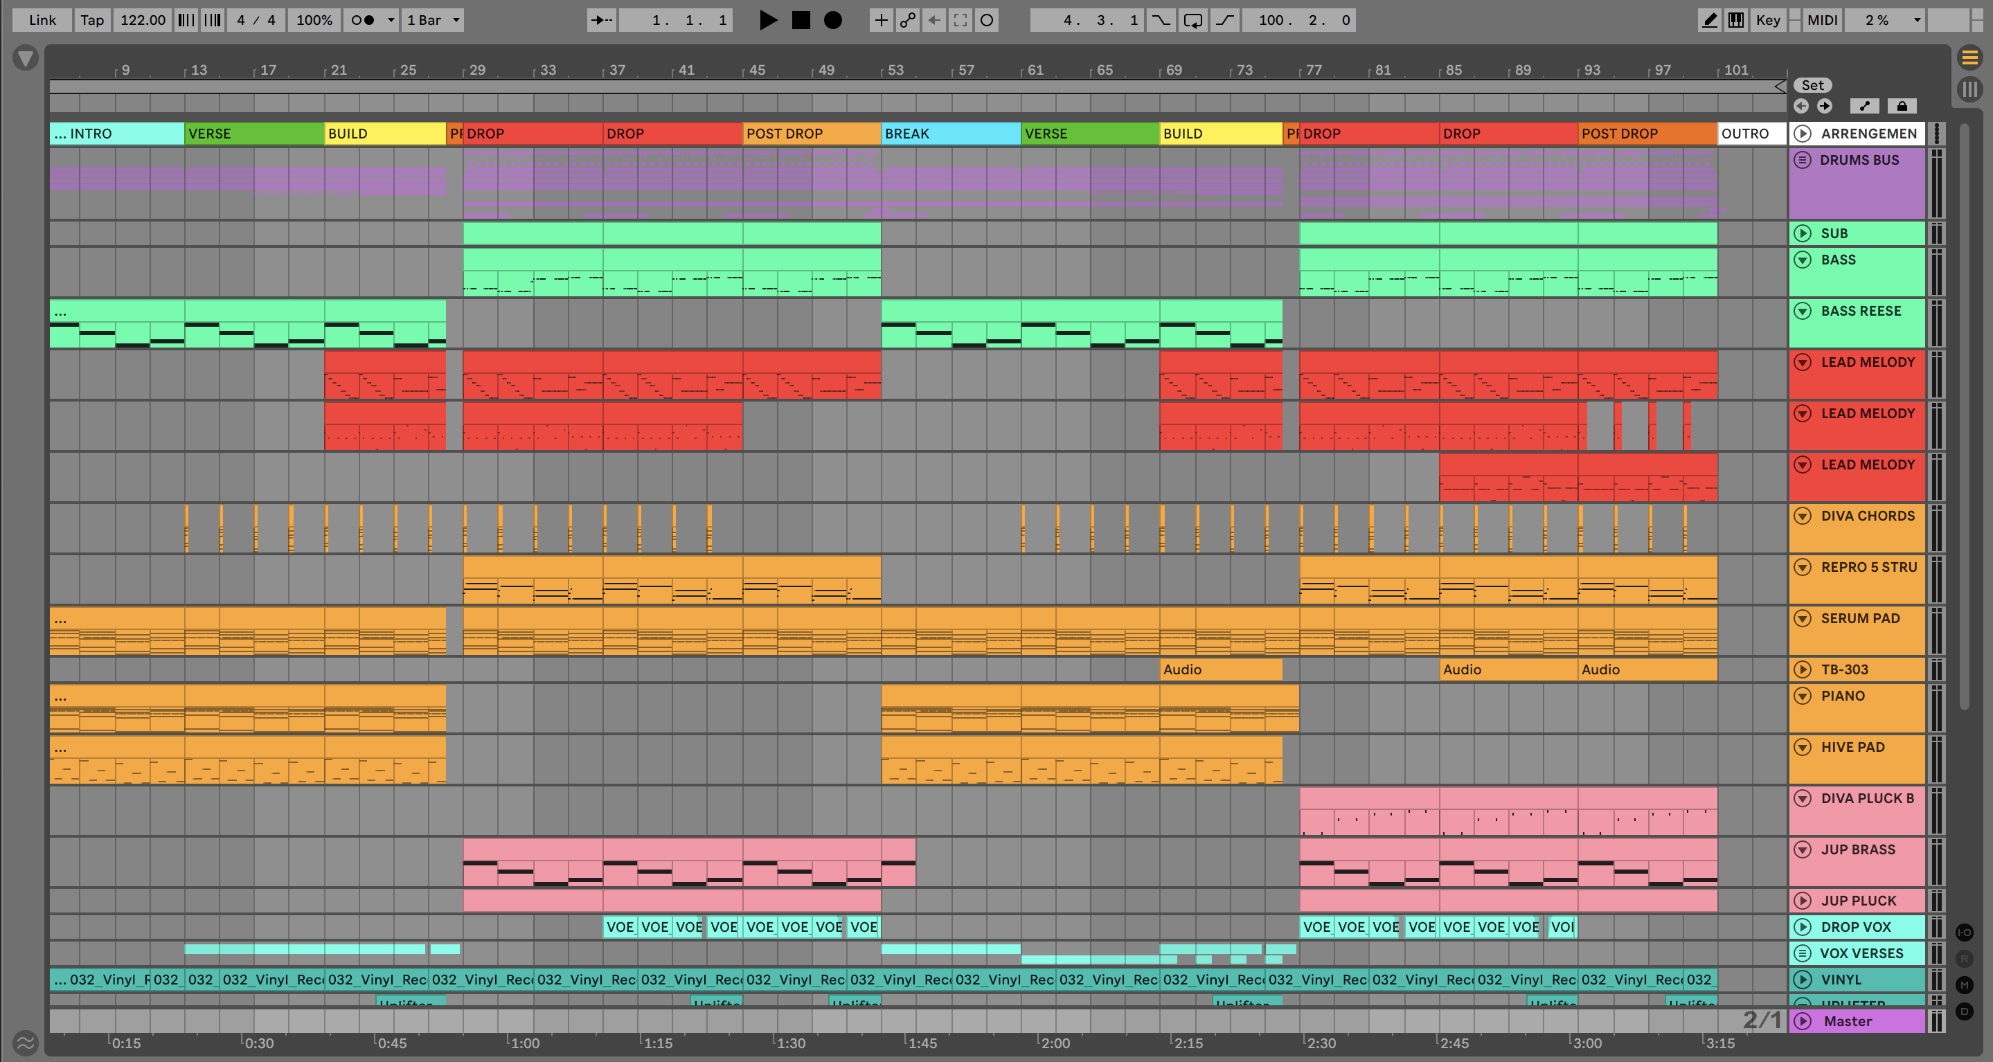Screen dimensions: 1993x1062
Task: Toggle the loop switch in transport
Action: click(1192, 20)
